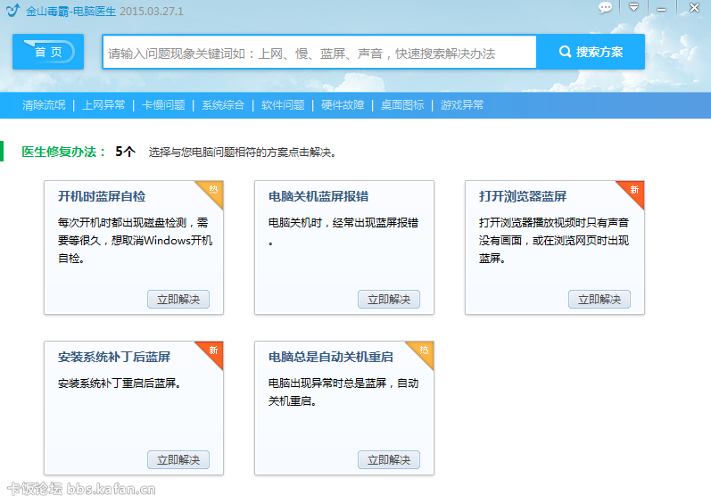Click the 医生修复办法 heading
711x503 pixels.
(x=63, y=152)
